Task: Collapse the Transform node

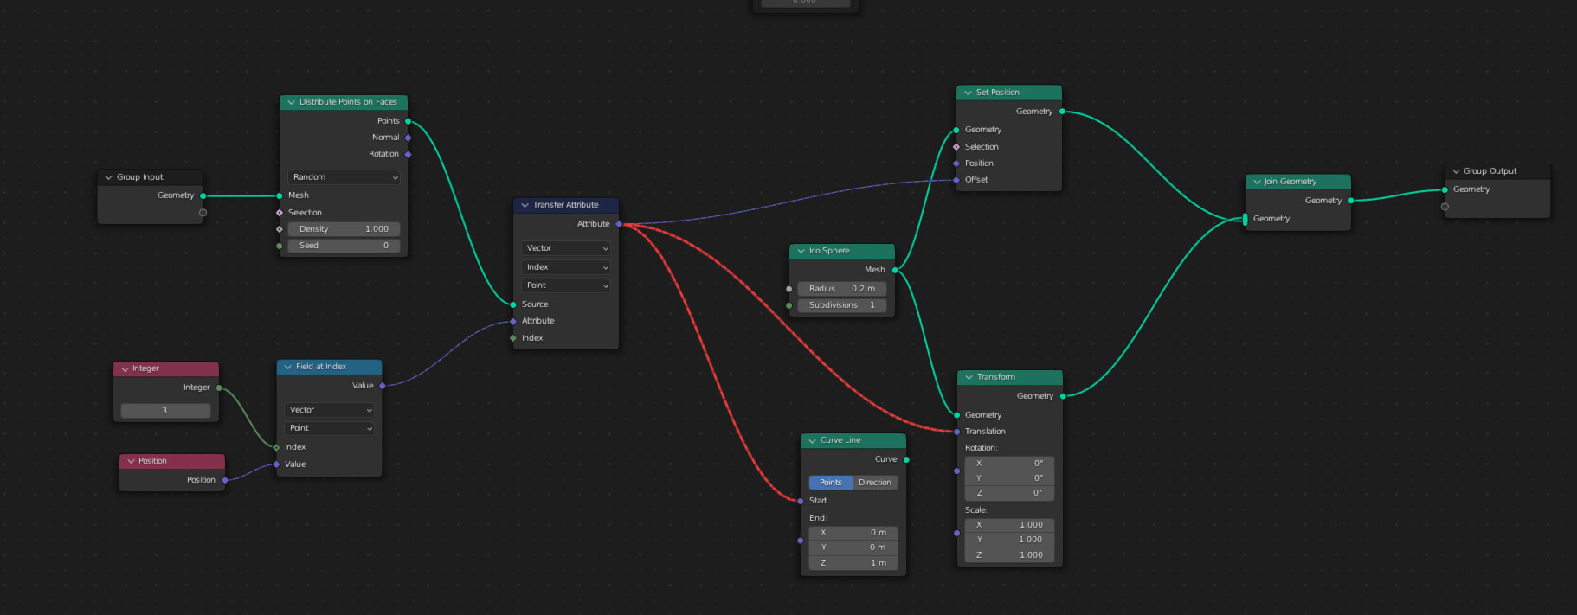Action: tap(969, 377)
